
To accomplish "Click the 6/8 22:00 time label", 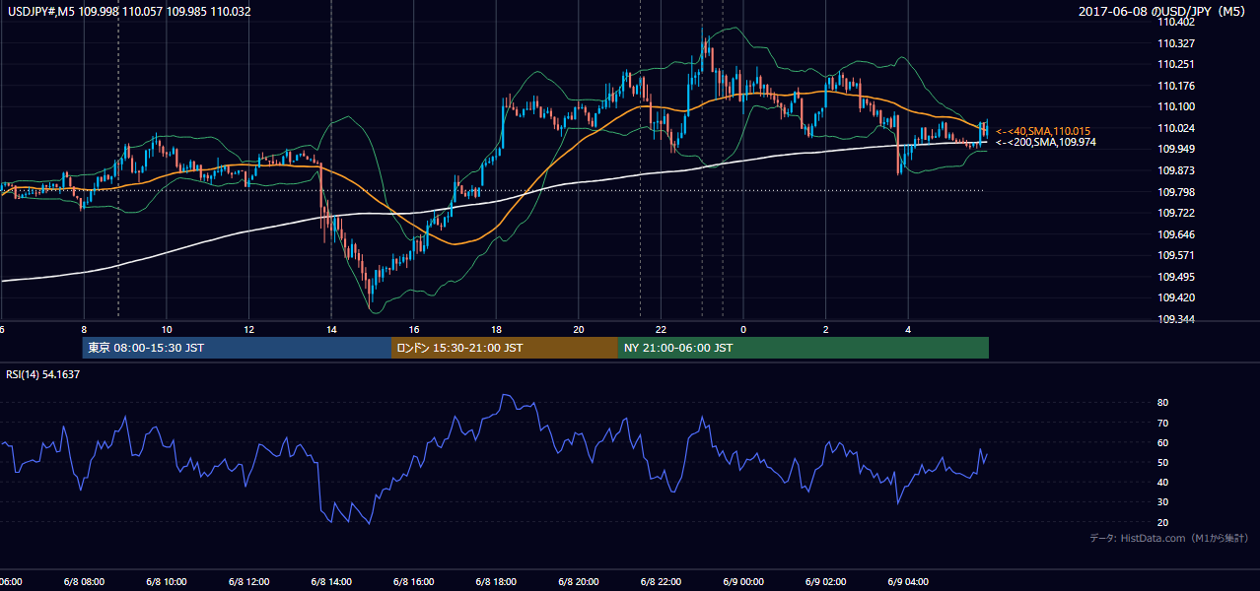I will coord(661,582).
